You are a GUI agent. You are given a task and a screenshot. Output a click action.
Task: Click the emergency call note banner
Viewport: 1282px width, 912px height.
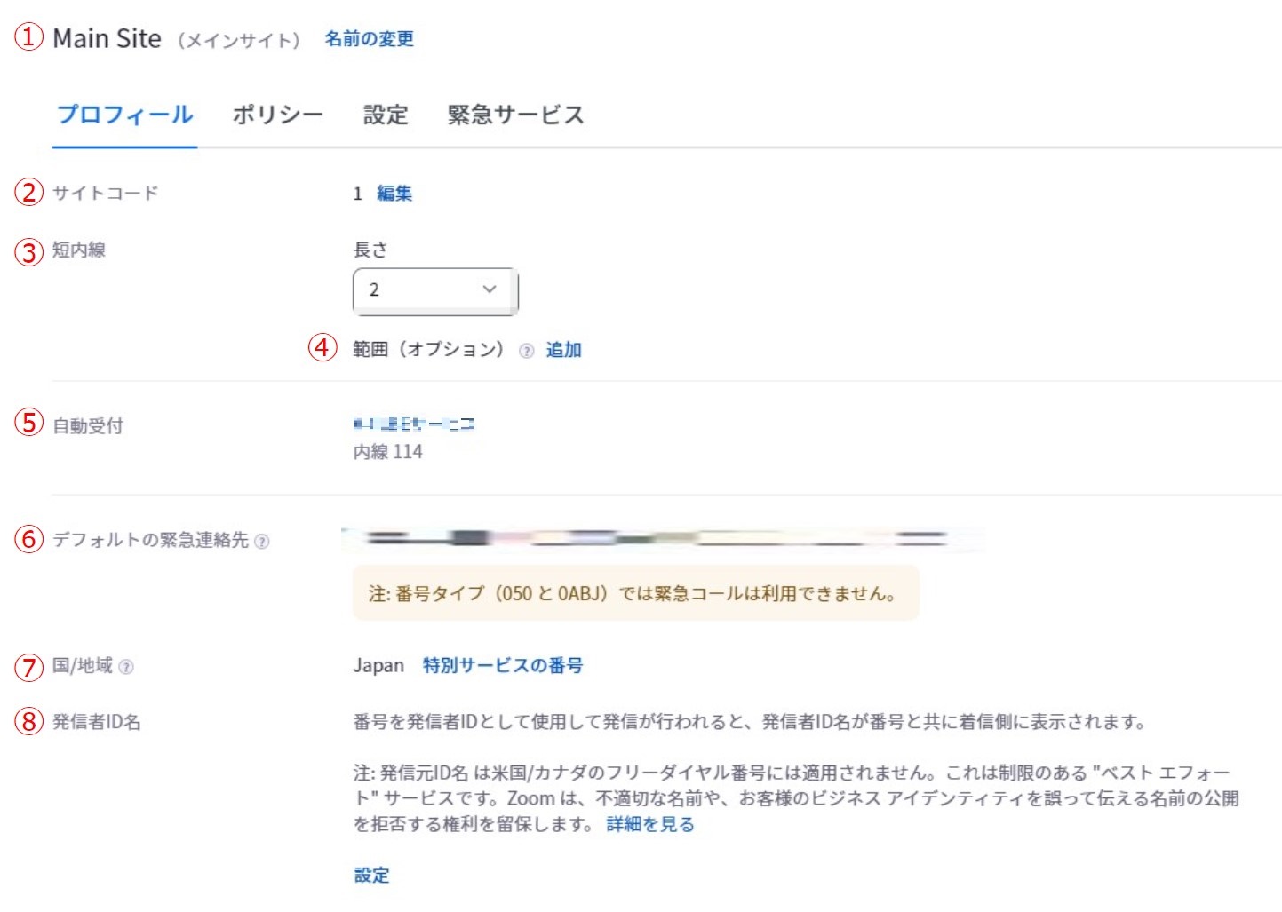(636, 593)
